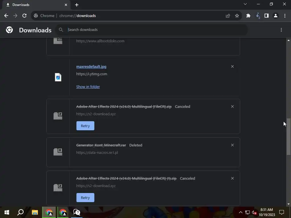Bookmark this tab with the star icon
291x218 pixels.
click(237, 16)
